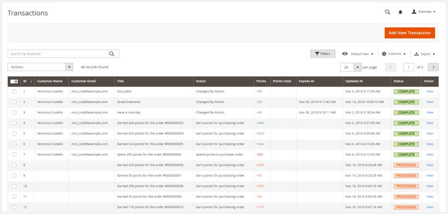
Task: Check the row for ID 6
Action: [x=14, y=144]
